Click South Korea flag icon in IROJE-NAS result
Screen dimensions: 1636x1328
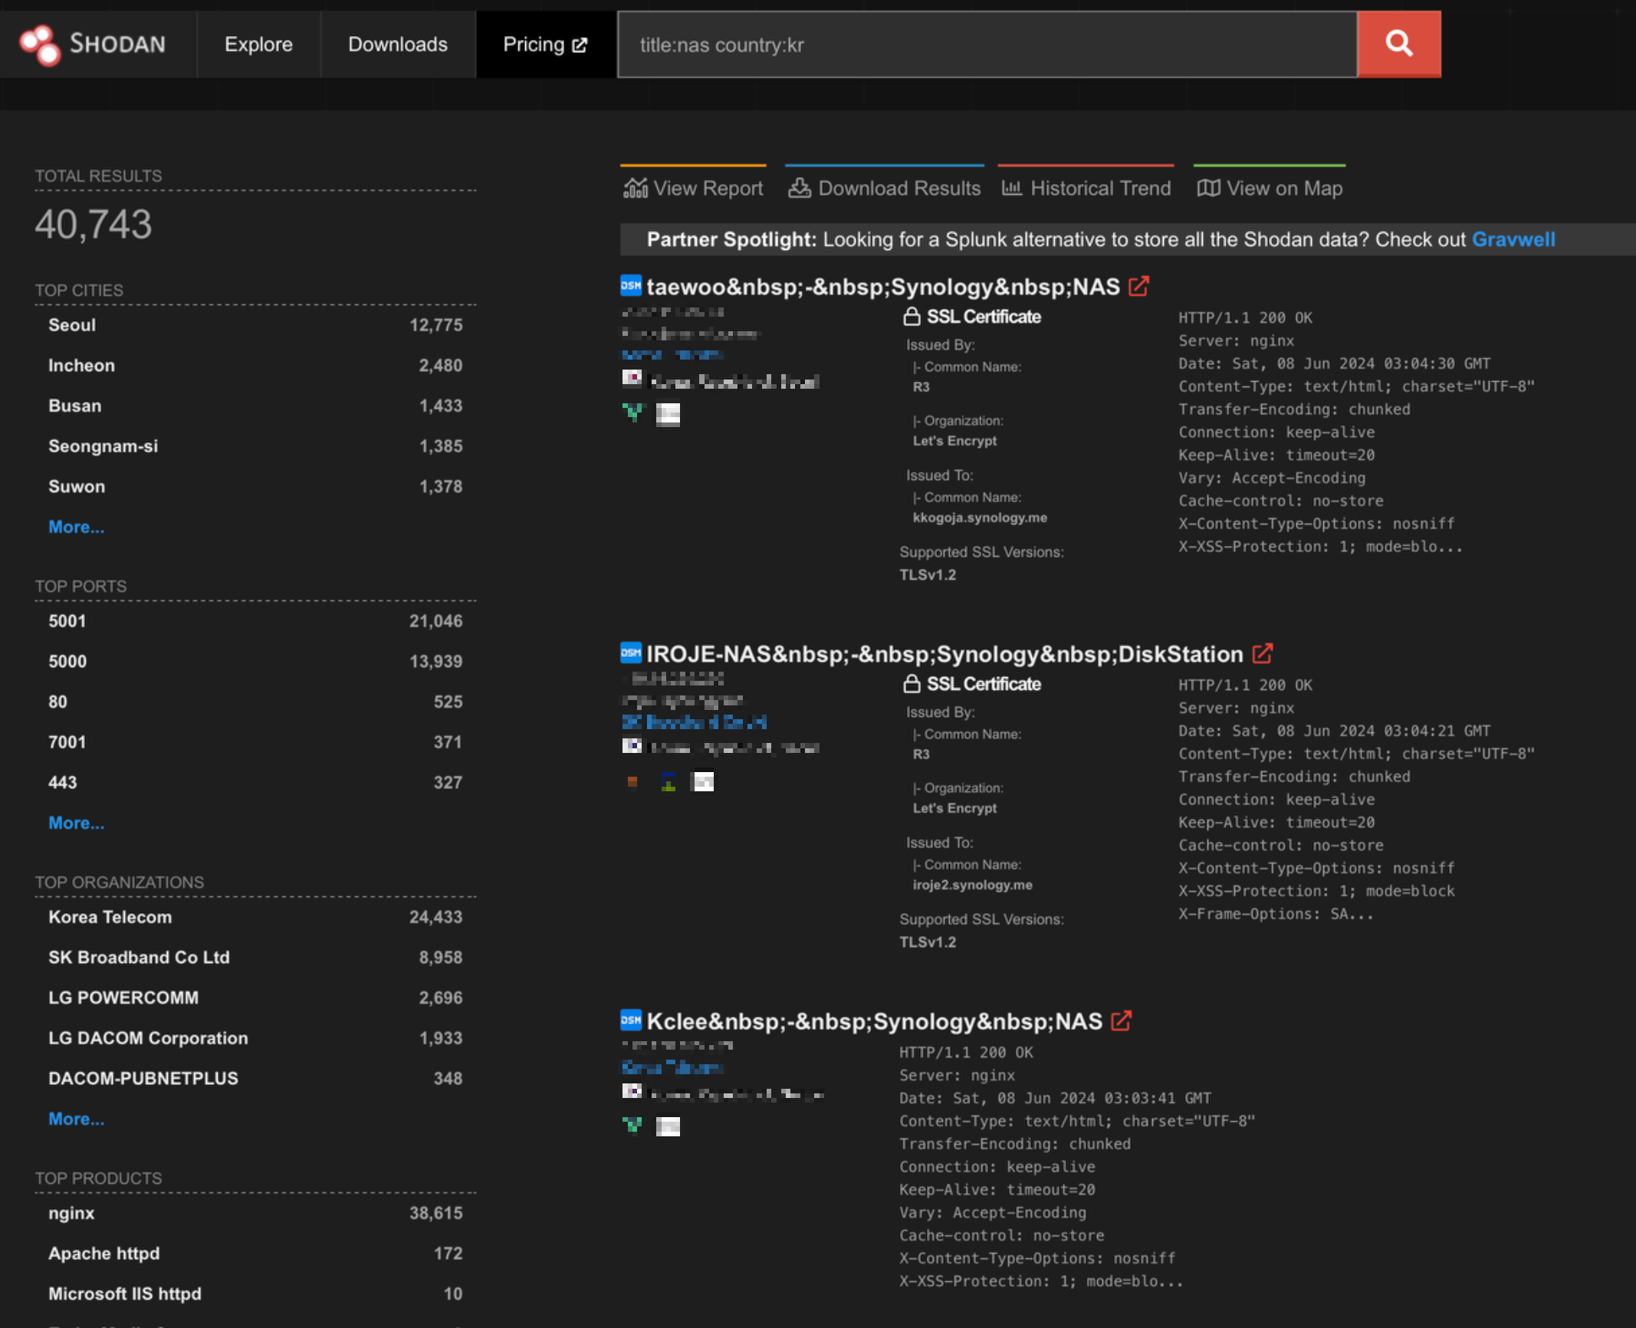tap(632, 745)
